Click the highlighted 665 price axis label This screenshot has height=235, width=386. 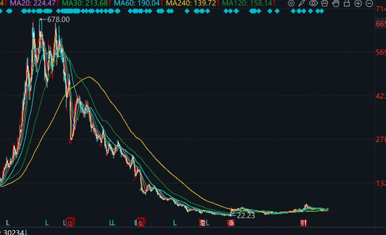click(x=381, y=24)
